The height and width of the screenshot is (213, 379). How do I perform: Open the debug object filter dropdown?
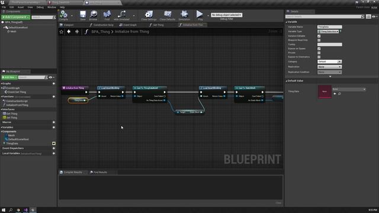pyautogui.click(x=226, y=15)
